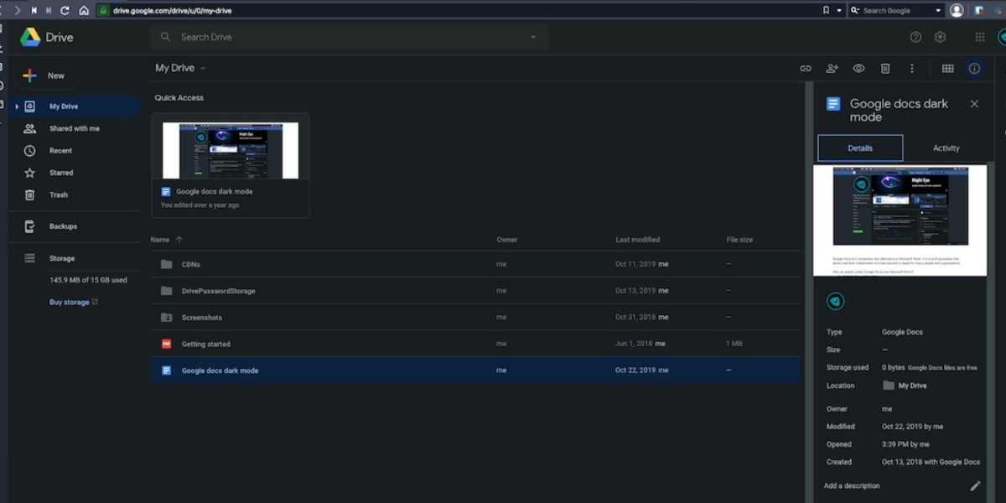
Task: Reverse sort order using the Name column arrow
Action: tap(179, 240)
